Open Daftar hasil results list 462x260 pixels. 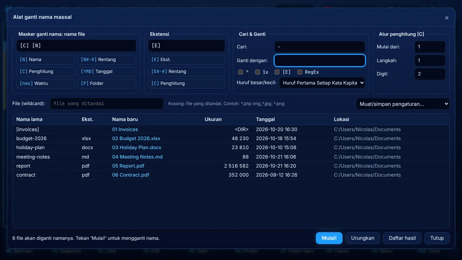coord(402,238)
